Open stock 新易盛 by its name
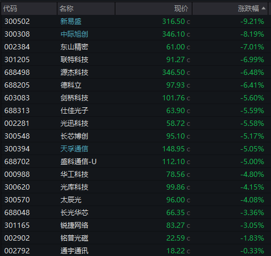 point(71,21)
